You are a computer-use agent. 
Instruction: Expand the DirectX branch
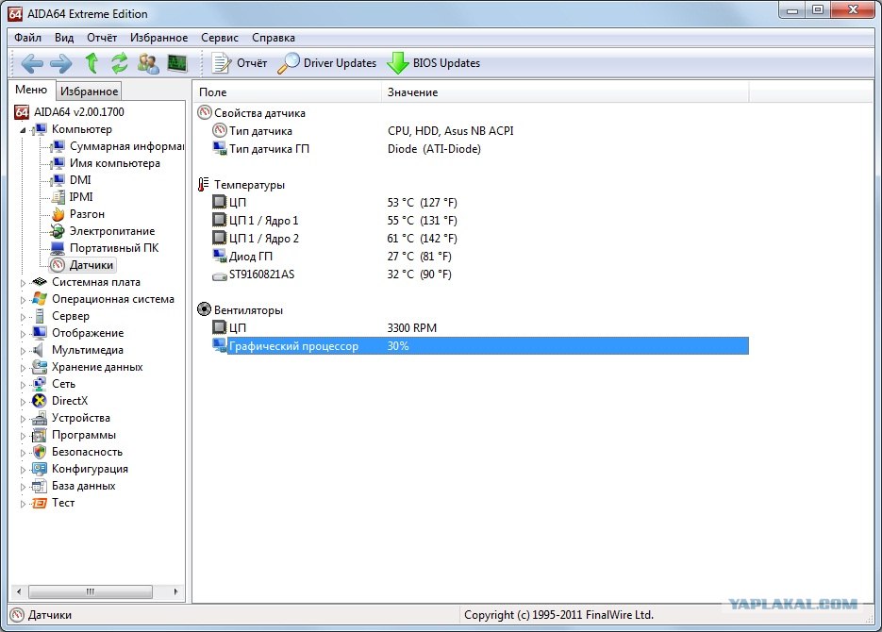23,402
